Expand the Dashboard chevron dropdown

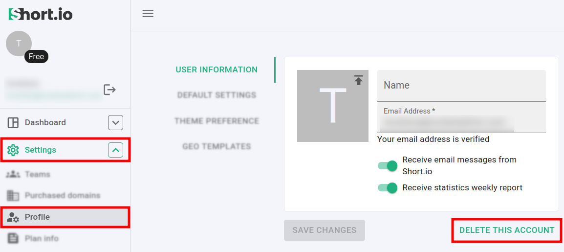click(115, 122)
